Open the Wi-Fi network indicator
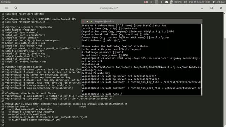Image resolution: width=226 pixels, height=127 pixels. [x=151, y=2]
